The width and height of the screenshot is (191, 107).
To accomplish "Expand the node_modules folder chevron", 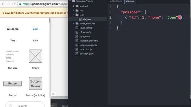I will tap(74, 23).
